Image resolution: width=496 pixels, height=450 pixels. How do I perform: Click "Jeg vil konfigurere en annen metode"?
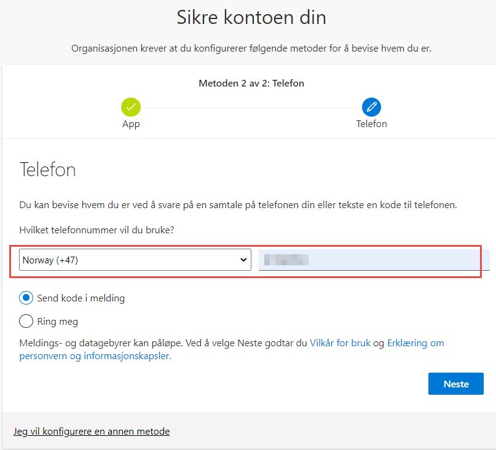92,432
